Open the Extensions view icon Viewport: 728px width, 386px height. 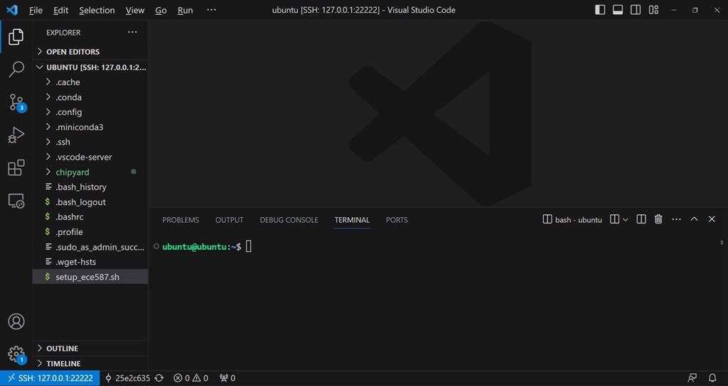click(x=16, y=167)
